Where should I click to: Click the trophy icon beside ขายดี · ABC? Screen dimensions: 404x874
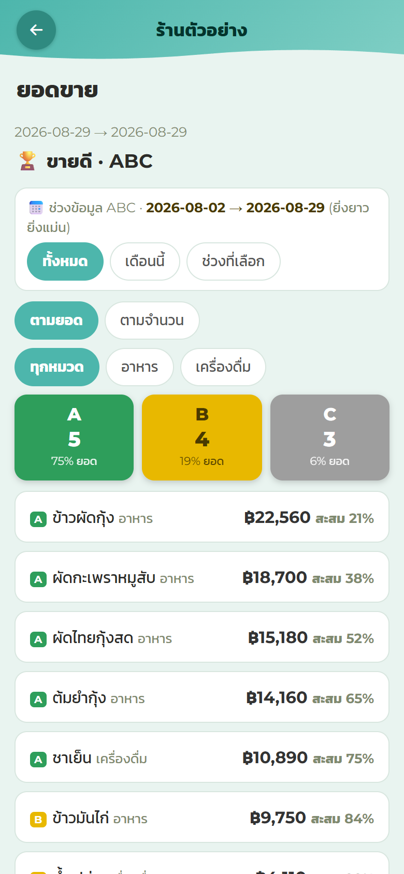27,161
